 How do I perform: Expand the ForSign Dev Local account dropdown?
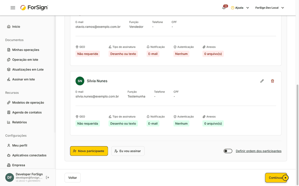[270, 8]
